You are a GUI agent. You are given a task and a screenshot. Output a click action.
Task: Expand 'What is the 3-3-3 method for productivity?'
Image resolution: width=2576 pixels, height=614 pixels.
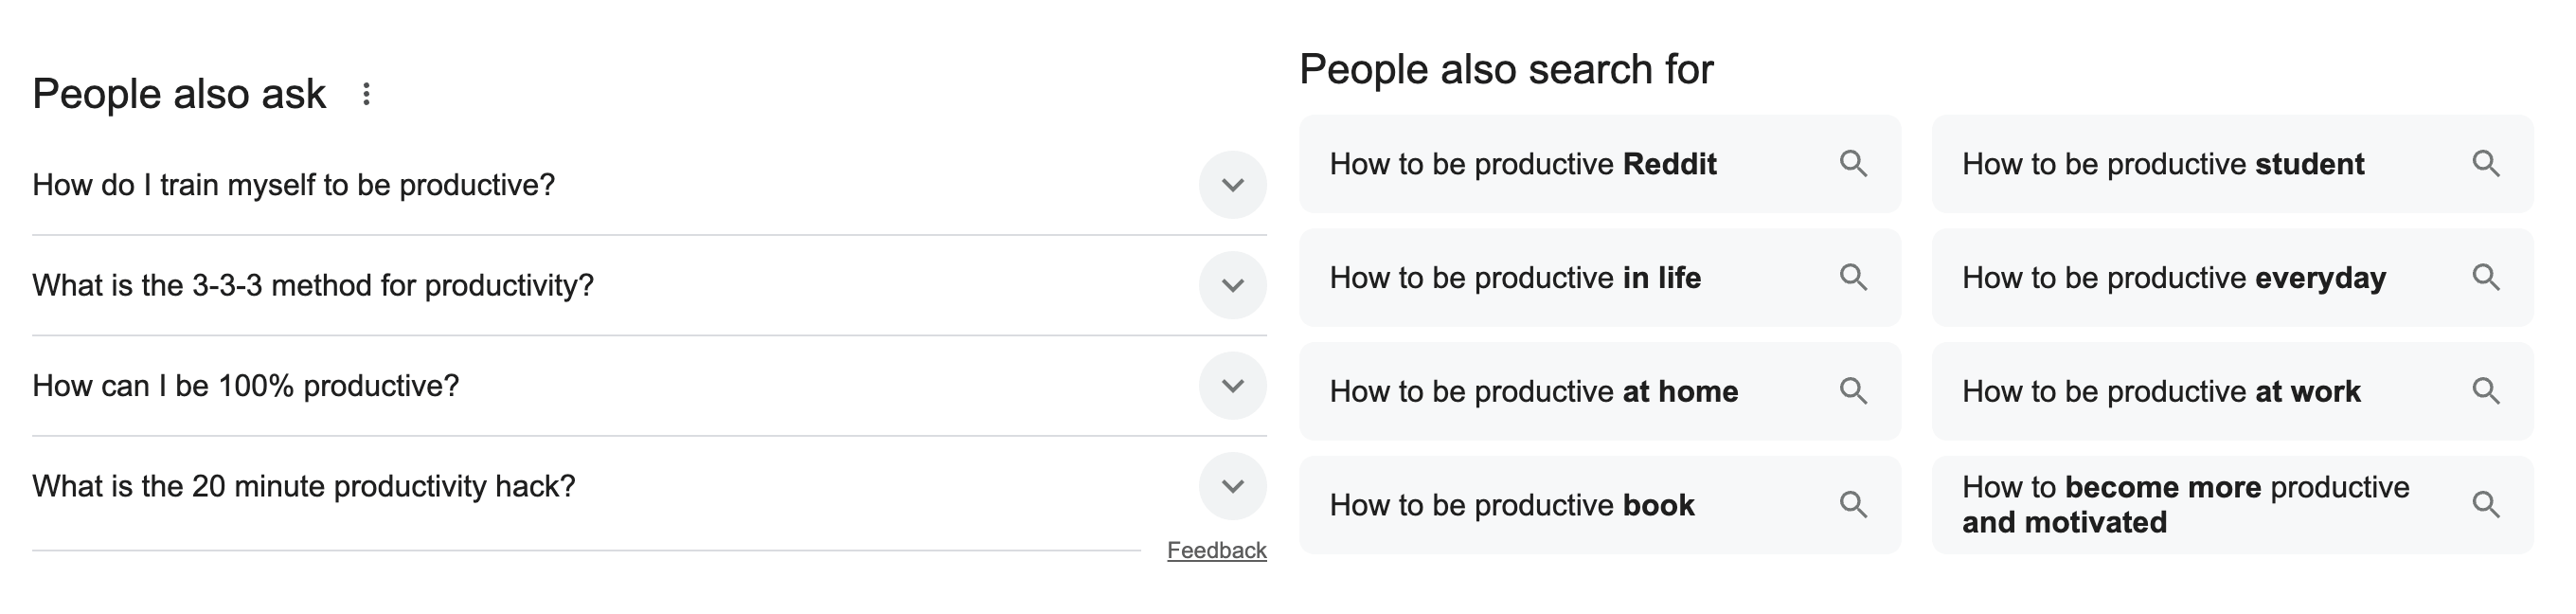pos(1233,283)
